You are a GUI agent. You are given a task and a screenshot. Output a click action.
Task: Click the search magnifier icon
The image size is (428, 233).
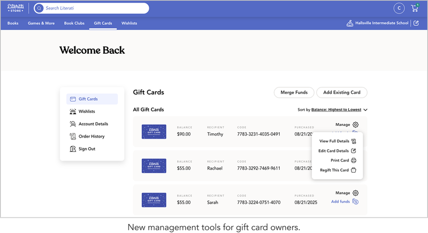pyautogui.click(x=39, y=8)
